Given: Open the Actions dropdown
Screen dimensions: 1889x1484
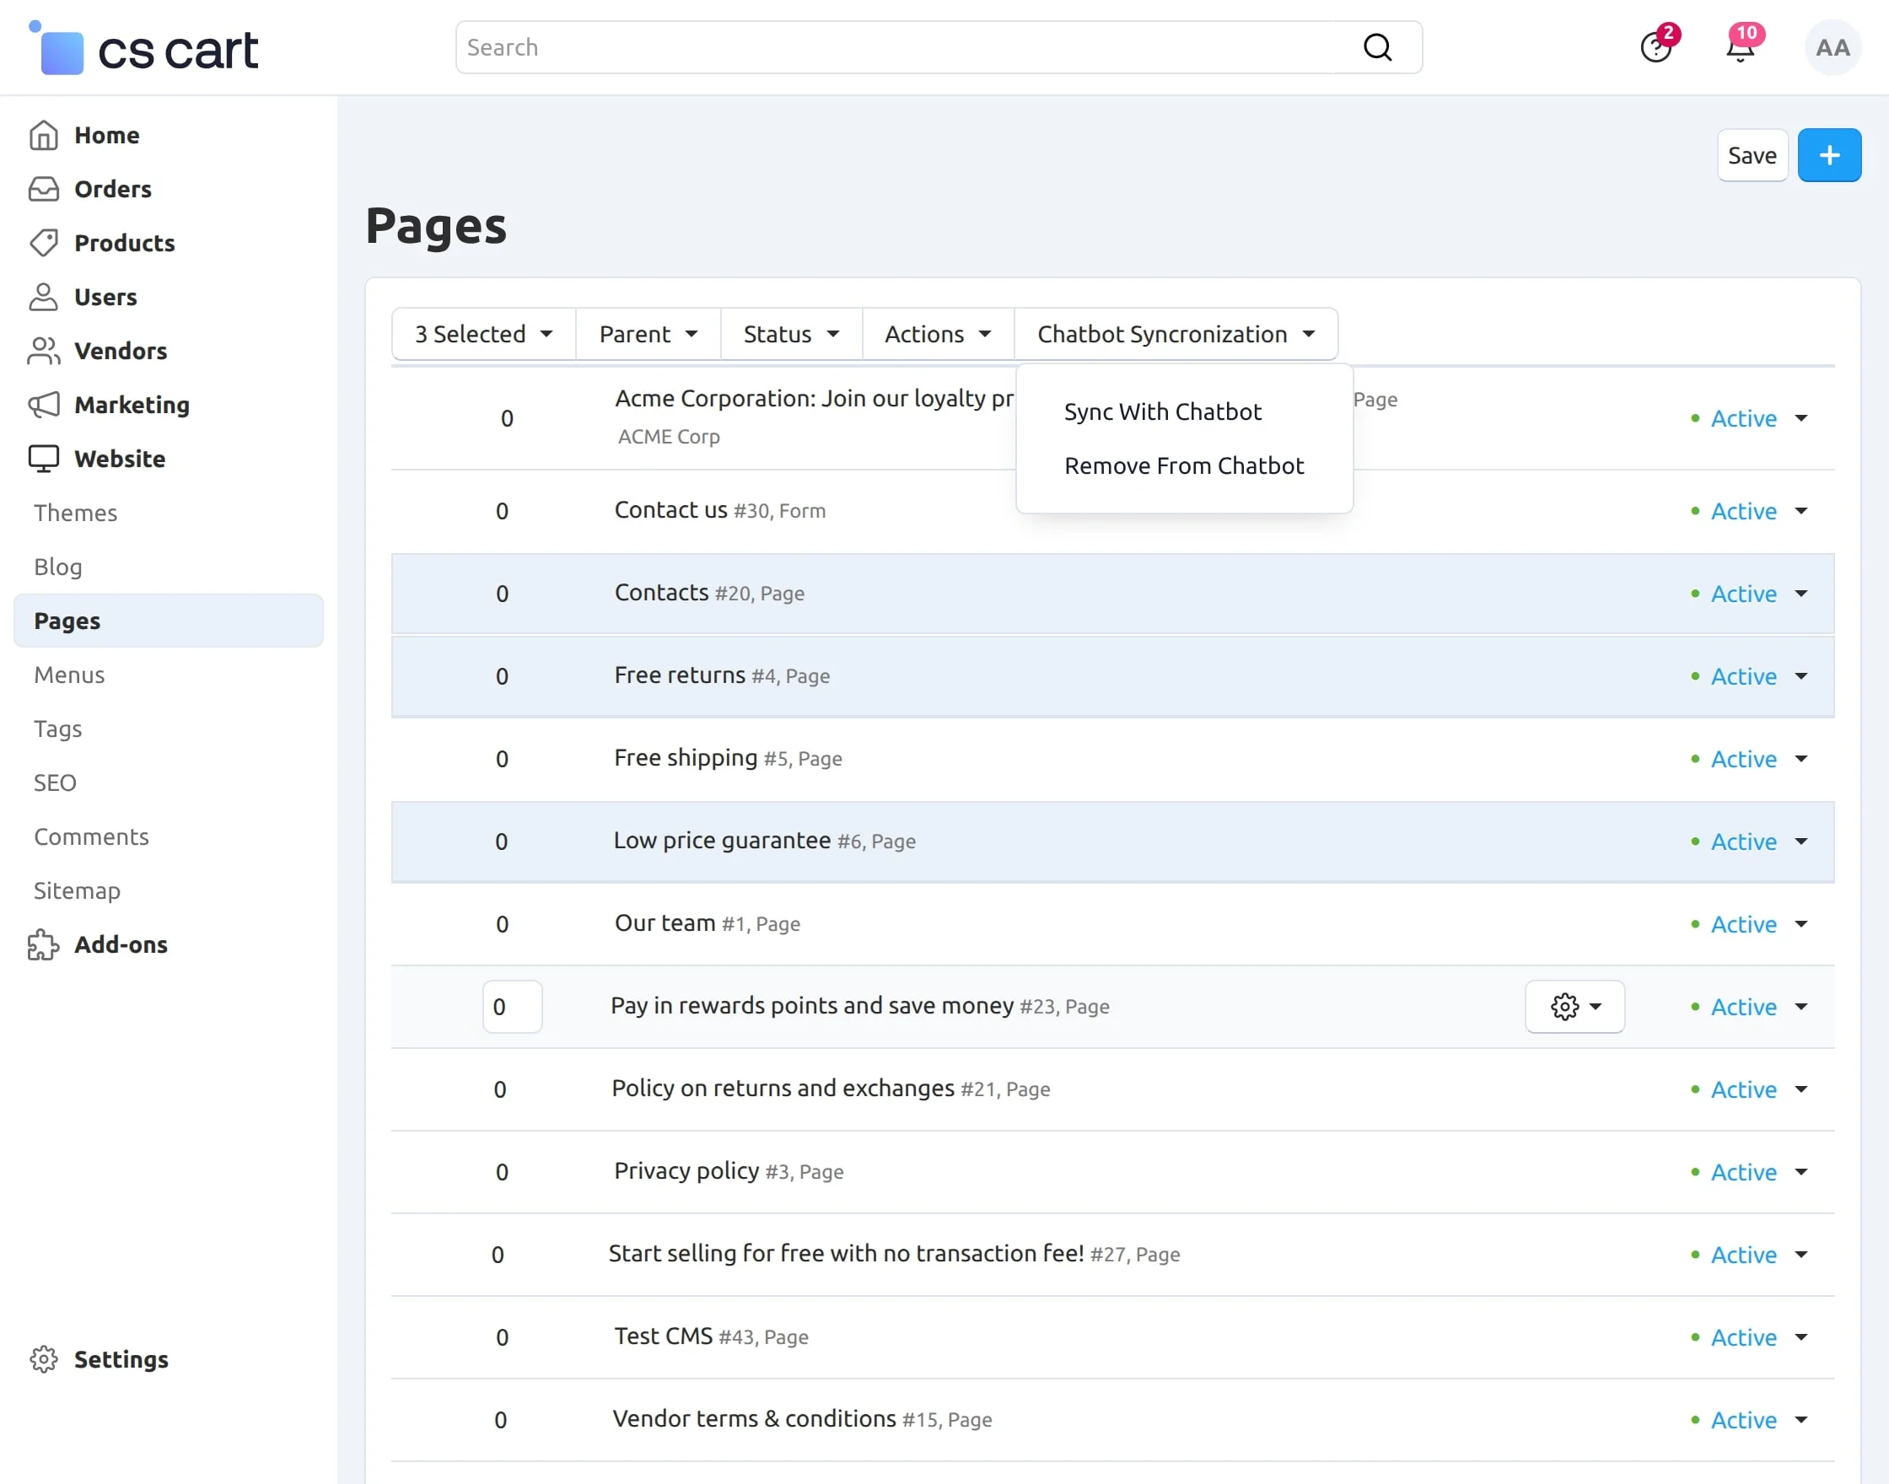Looking at the screenshot, I should [937, 334].
